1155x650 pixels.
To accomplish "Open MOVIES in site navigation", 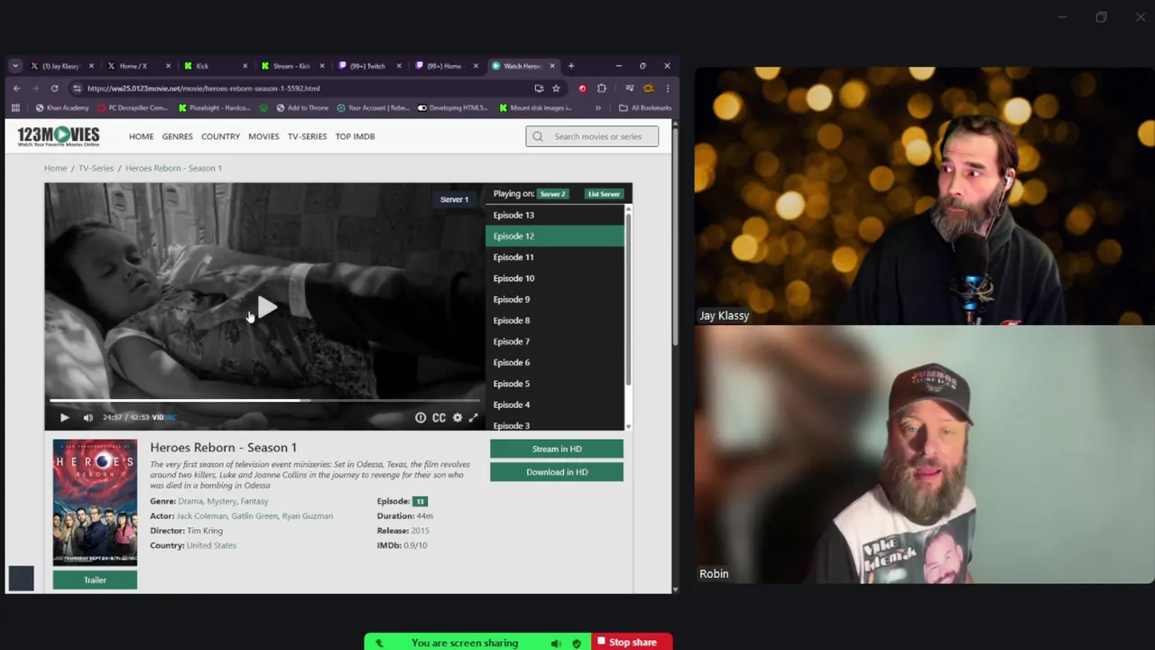I will coord(263,136).
